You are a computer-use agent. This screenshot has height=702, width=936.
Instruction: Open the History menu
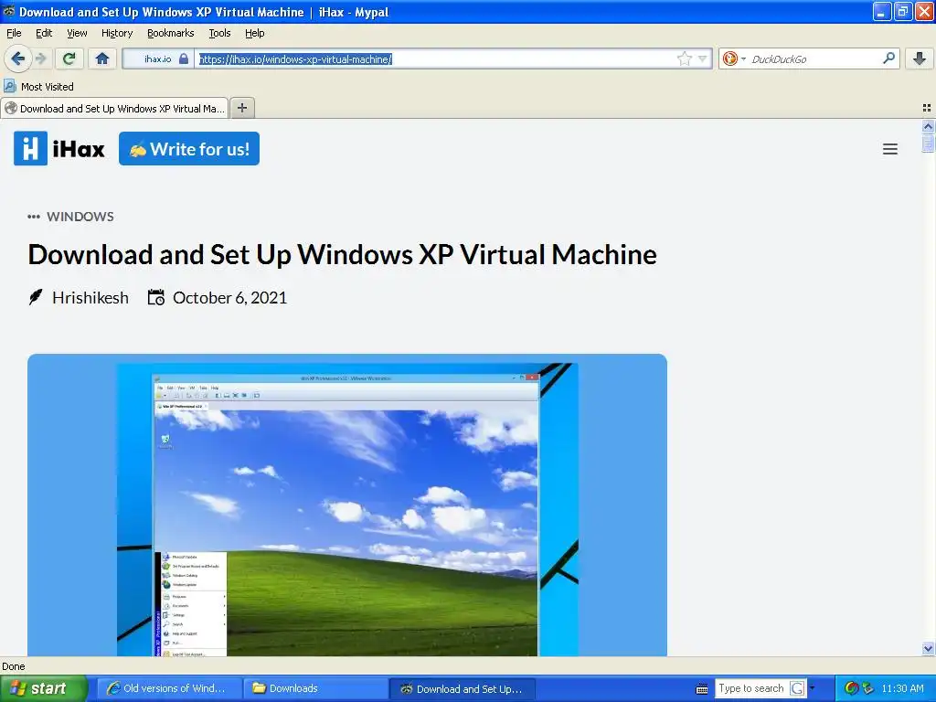117,33
